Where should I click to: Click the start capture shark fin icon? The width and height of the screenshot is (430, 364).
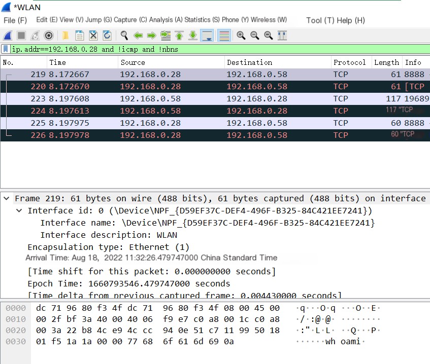8,35
